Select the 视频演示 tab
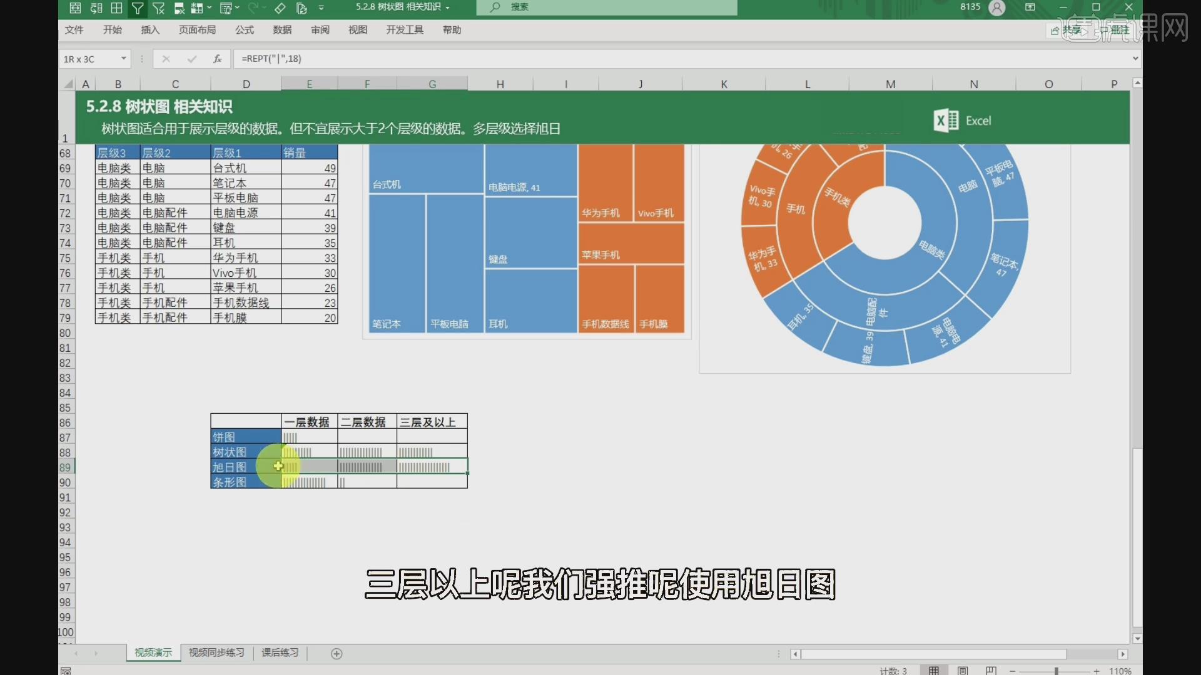 click(x=151, y=652)
